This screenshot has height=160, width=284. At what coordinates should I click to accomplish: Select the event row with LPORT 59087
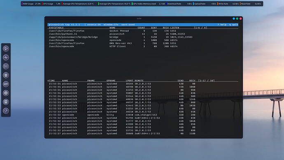click(x=143, y=93)
